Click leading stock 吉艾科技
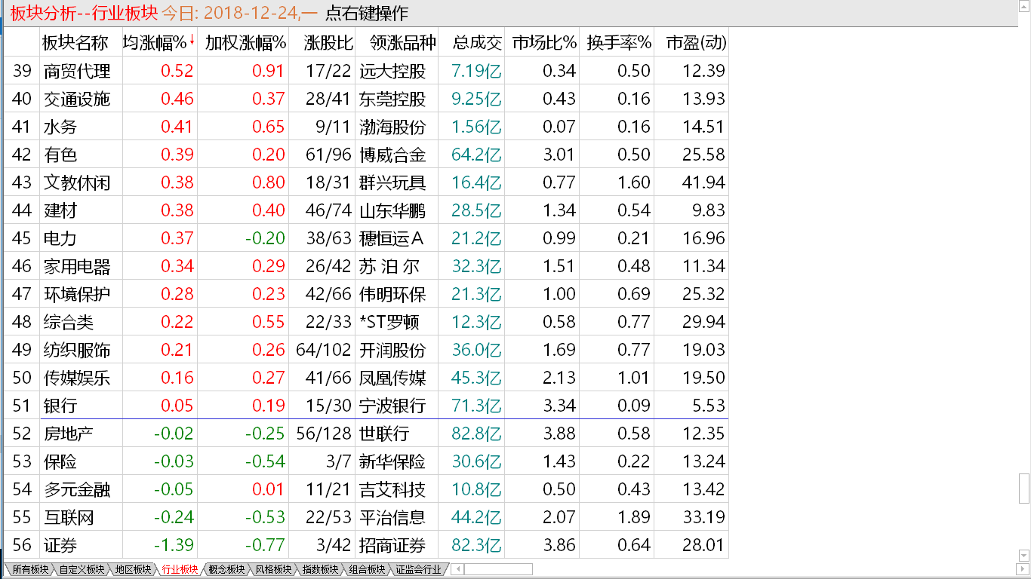Screen dimensions: 1031x579 392,489
